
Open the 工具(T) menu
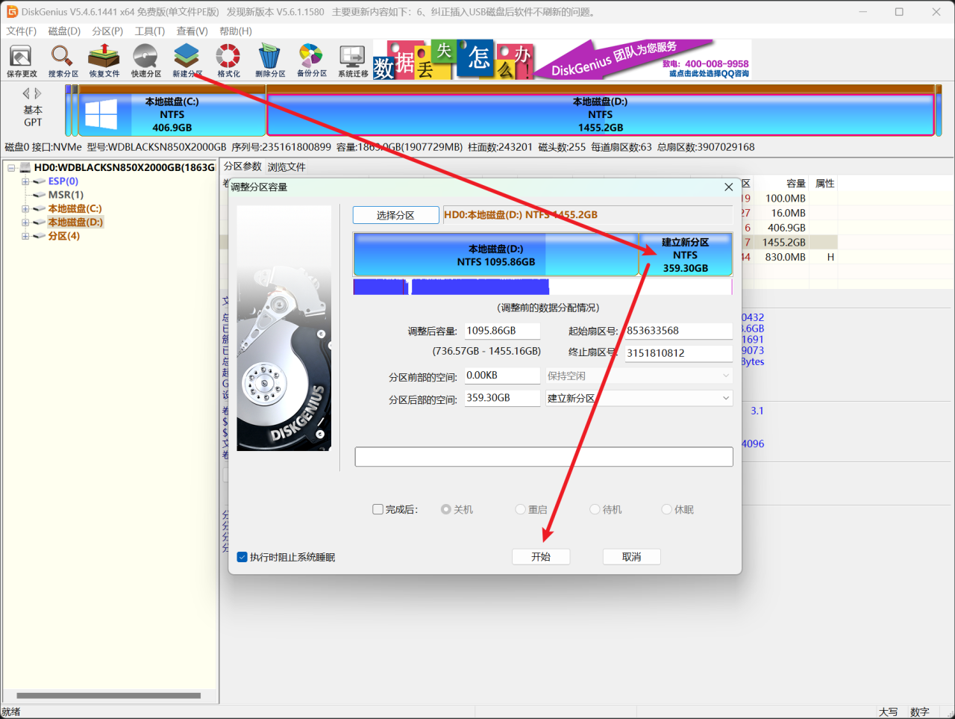(149, 31)
